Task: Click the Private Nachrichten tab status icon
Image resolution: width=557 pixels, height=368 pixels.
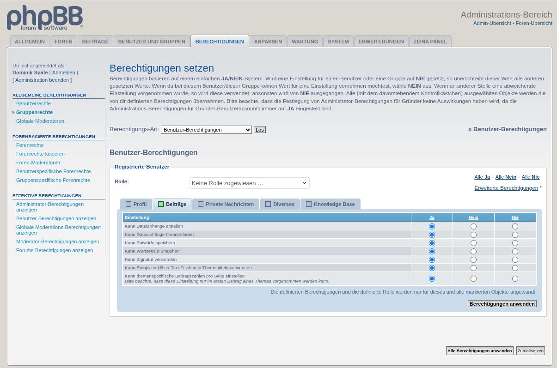Action: coord(201,204)
